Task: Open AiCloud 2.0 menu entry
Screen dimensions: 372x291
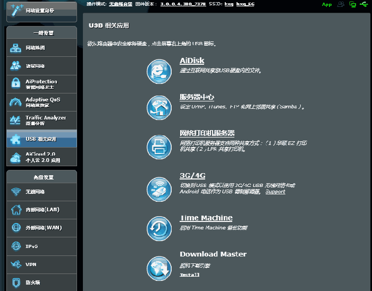Action: [x=42, y=157]
